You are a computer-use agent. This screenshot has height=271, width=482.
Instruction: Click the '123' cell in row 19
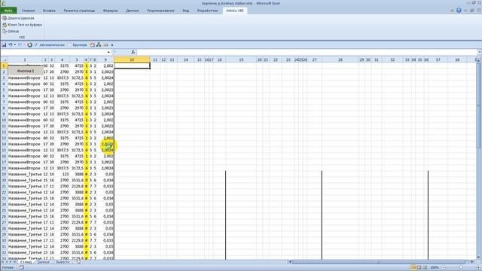(x=62, y=174)
